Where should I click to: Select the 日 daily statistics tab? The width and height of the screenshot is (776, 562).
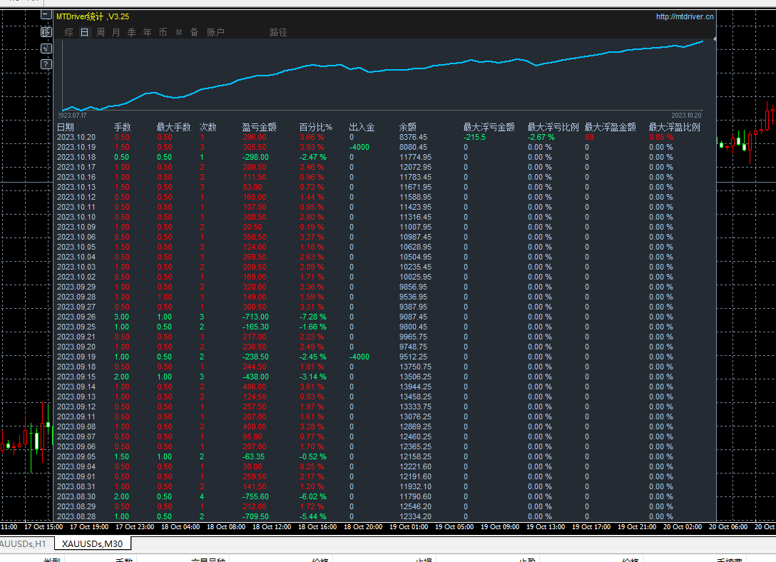[x=85, y=32]
